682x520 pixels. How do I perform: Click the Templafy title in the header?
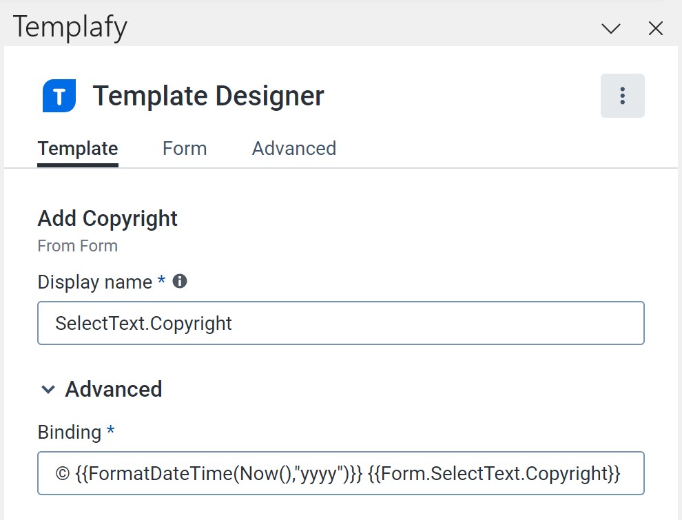pos(69,26)
